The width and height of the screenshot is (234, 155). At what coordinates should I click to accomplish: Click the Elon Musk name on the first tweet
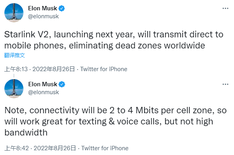(x=43, y=8)
